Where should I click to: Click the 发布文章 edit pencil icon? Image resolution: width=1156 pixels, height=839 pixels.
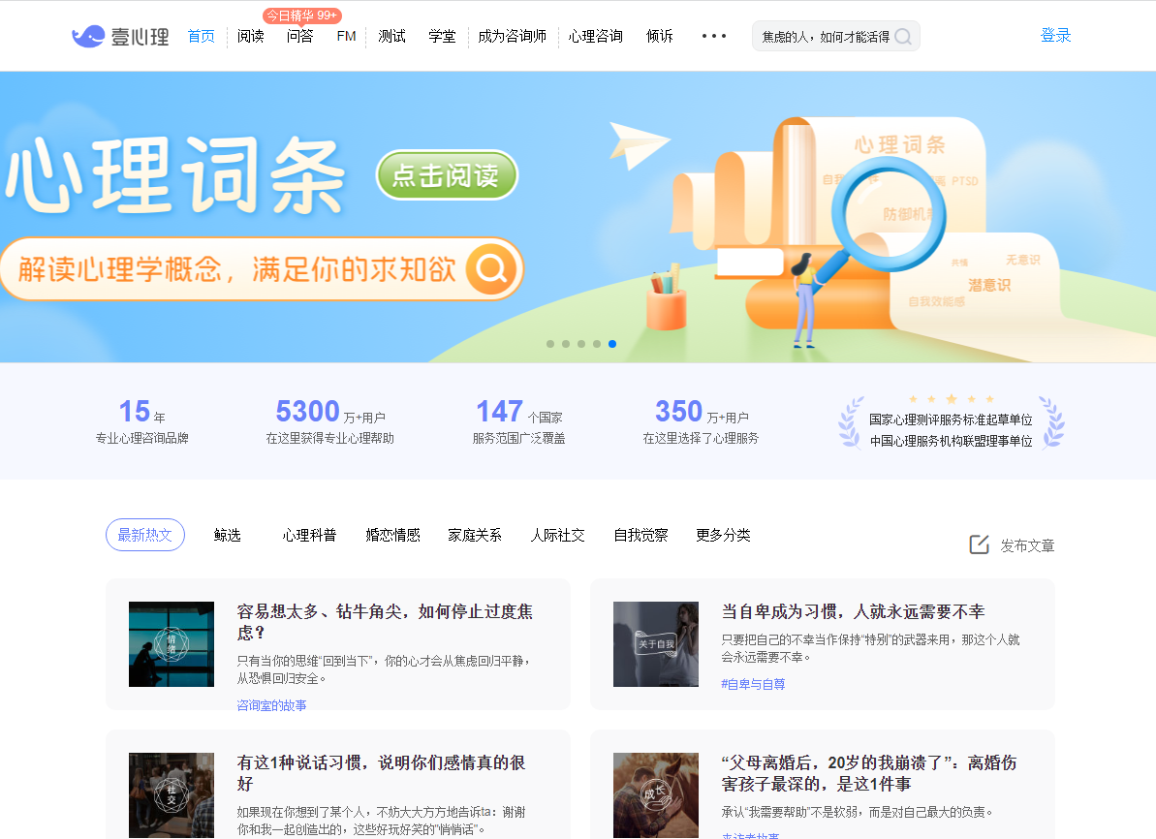click(x=979, y=544)
